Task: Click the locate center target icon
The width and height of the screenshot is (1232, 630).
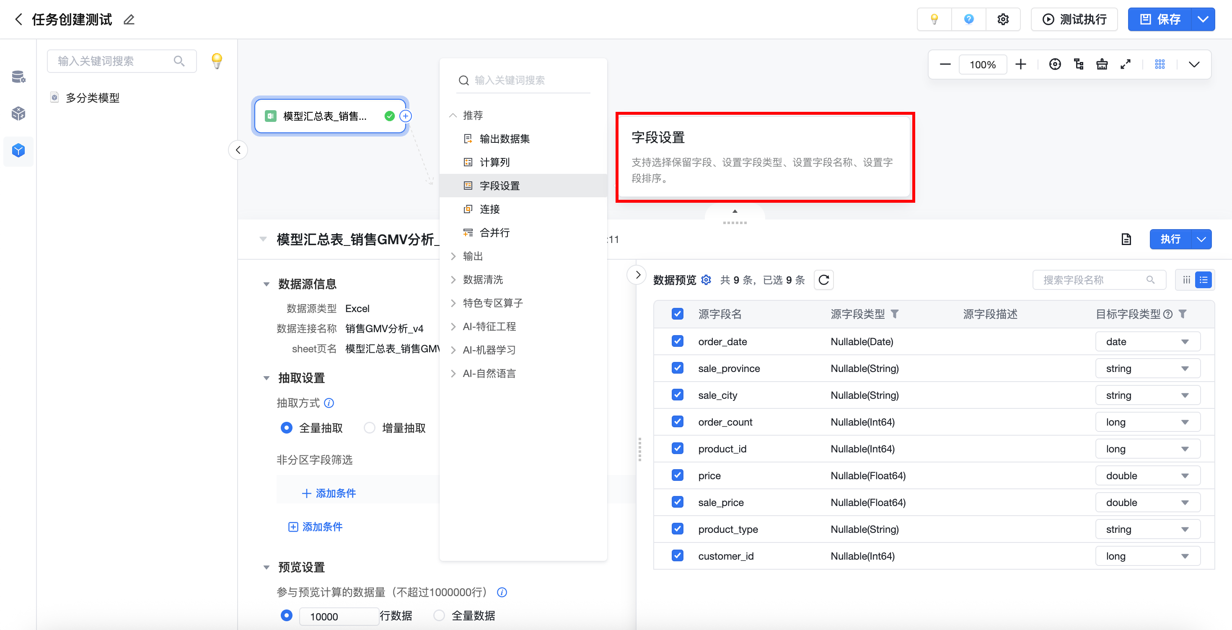Action: point(1055,65)
